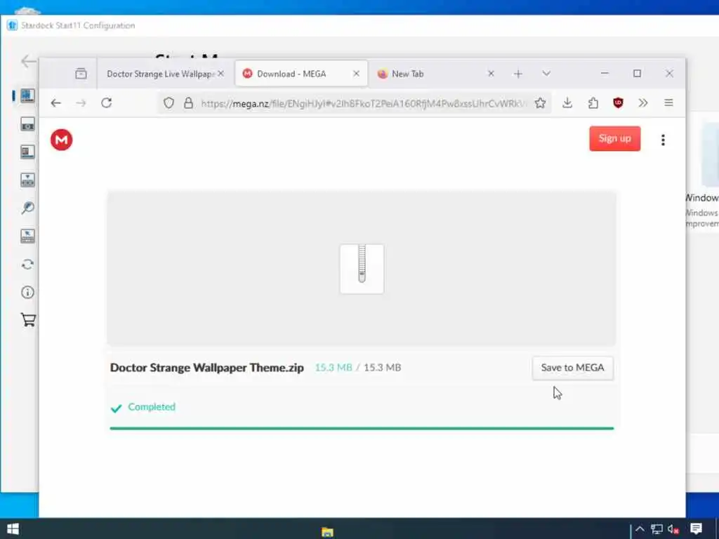Open the fourth Start11 sidebar panel icon
Viewport: 719px width, 539px height.
click(x=27, y=180)
